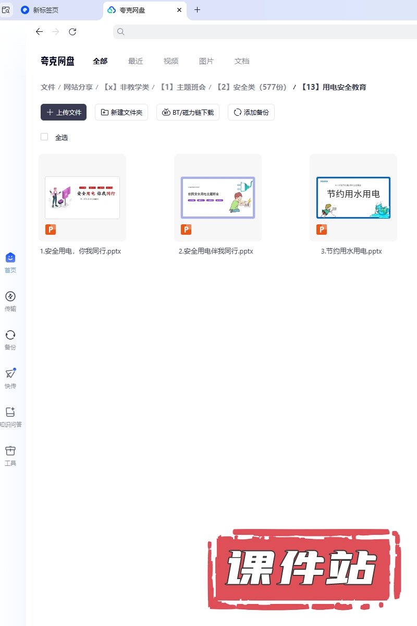The height and width of the screenshot is (626, 417).
Task: Open the 备份 backup sidebar icon
Action: click(x=10, y=335)
